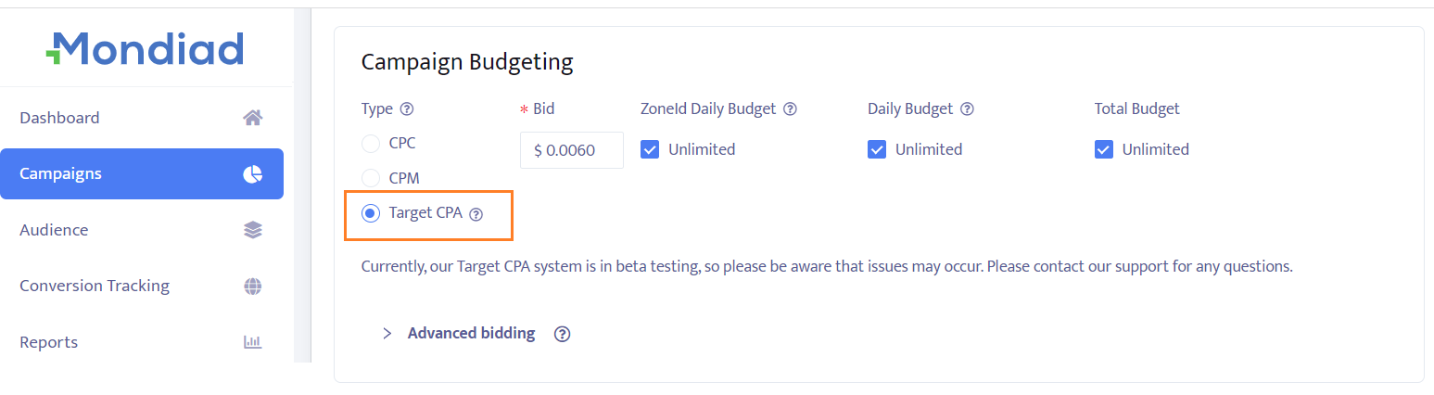Click the Mondiad logo
The height and width of the screenshot is (395, 1434).
click(x=145, y=48)
